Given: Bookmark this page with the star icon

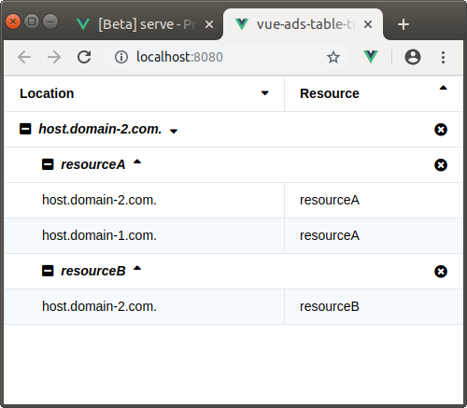Looking at the screenshot, I should point(333,57).
